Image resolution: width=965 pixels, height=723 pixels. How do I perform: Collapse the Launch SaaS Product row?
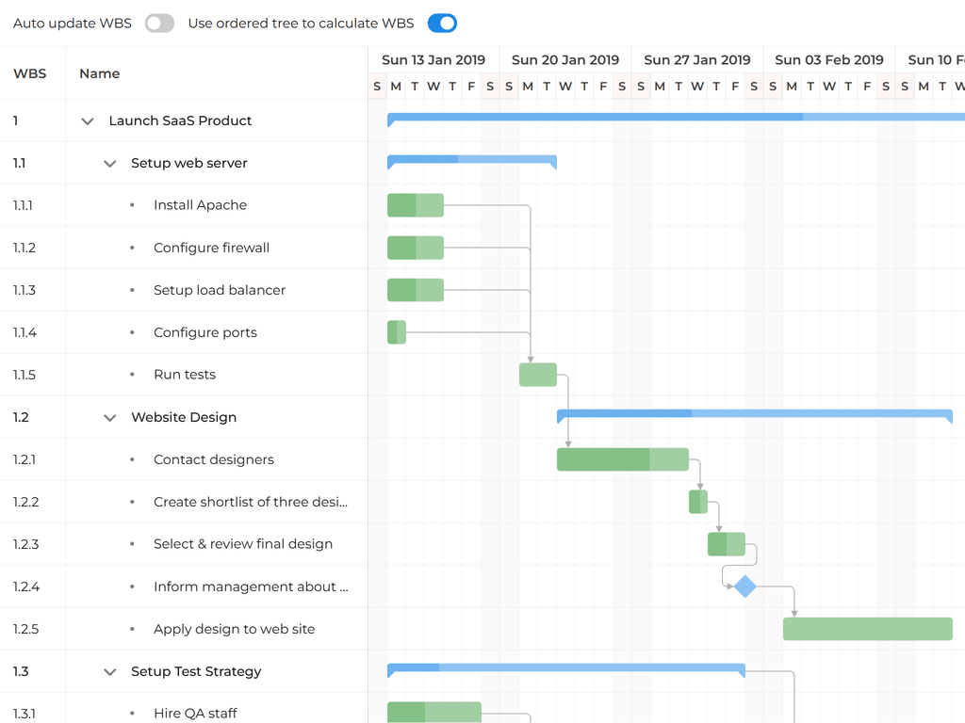pyautogui.click(x=88, y=121)
